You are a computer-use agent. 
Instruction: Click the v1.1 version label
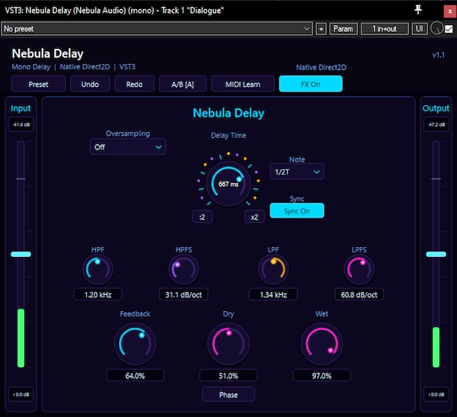439,55
